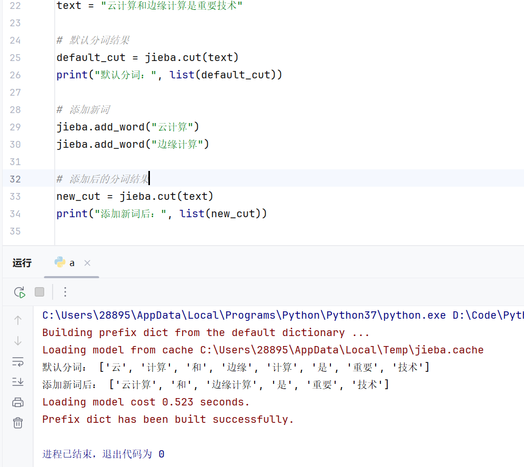Click the 进程已结束 exit code line

(103, 454)
